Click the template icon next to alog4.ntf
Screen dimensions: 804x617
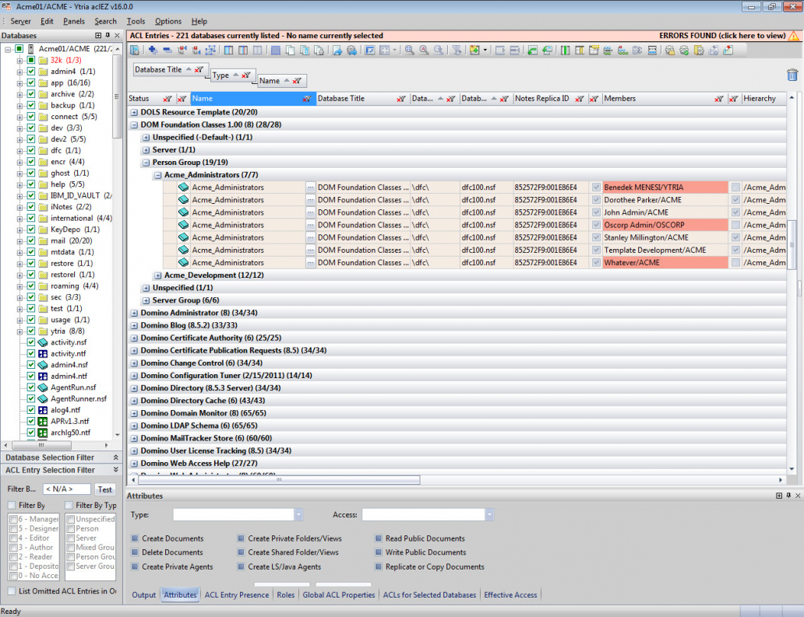click(x=43, y=410)
